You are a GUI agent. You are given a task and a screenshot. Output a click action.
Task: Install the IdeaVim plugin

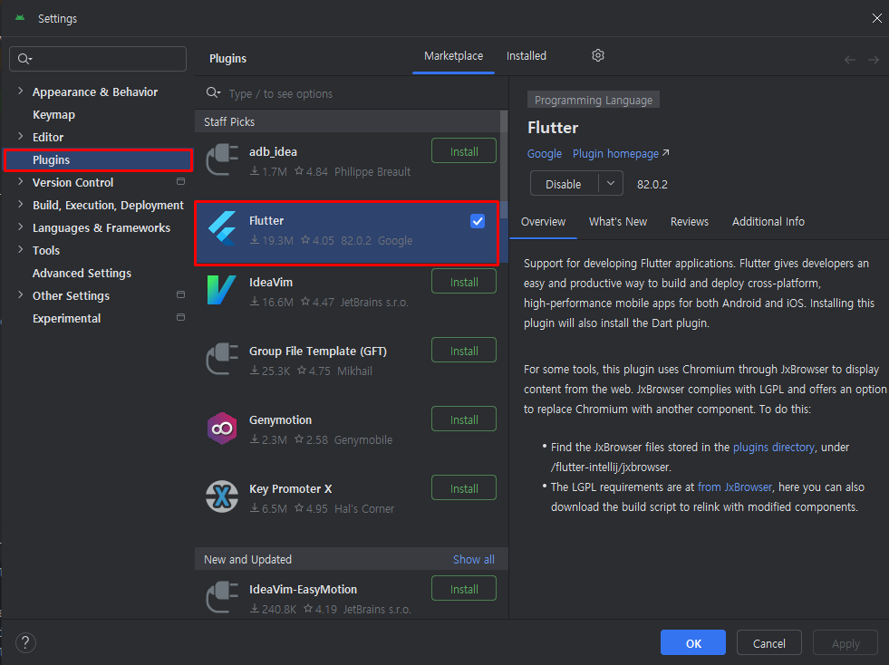pos(464,282)
